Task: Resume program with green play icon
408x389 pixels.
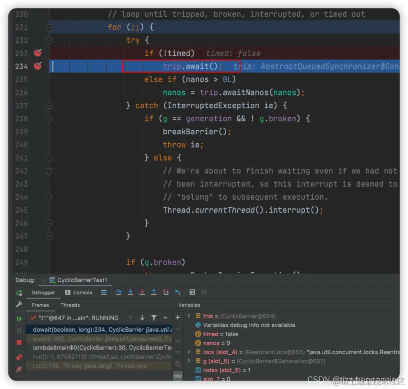Action: pos(19,318)
